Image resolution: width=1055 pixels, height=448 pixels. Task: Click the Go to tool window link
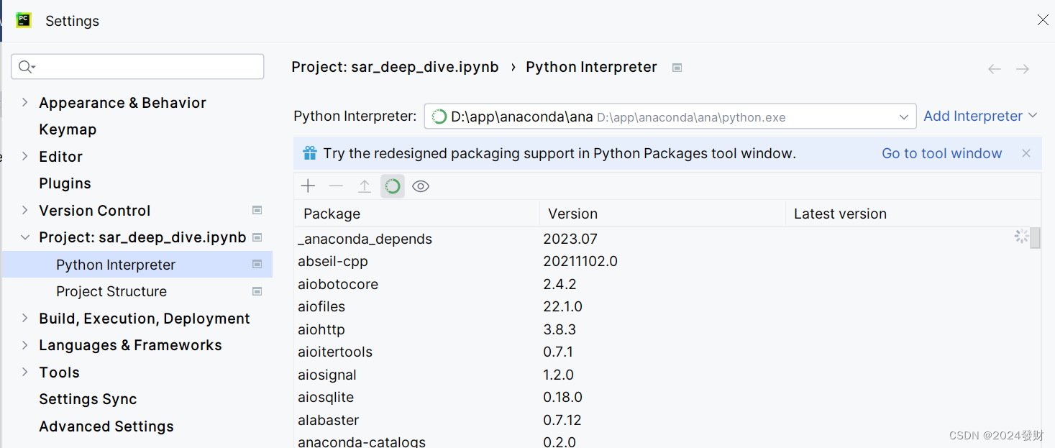[941, 153]
